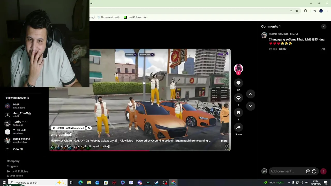The width and height of the screenshot is (331, 186).
Task: Open Discord from taskbar
Action: point(131,183)
